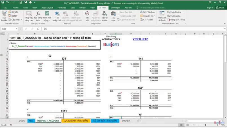Select cell with account title 331
Viewport: 227px width, 128px height.
pyautogui.click(x=64, y=59)
